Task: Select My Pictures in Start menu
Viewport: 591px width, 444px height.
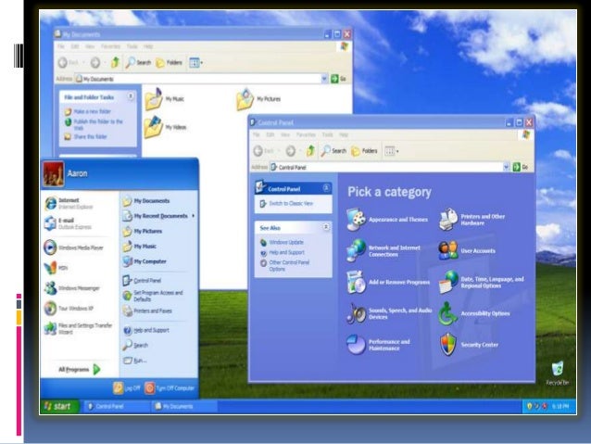Action: (x=143, y=231)
